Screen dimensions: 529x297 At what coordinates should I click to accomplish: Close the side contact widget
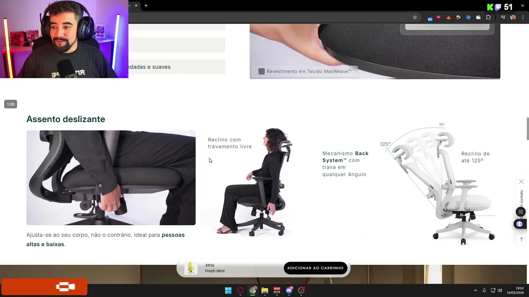coord(521,181)
